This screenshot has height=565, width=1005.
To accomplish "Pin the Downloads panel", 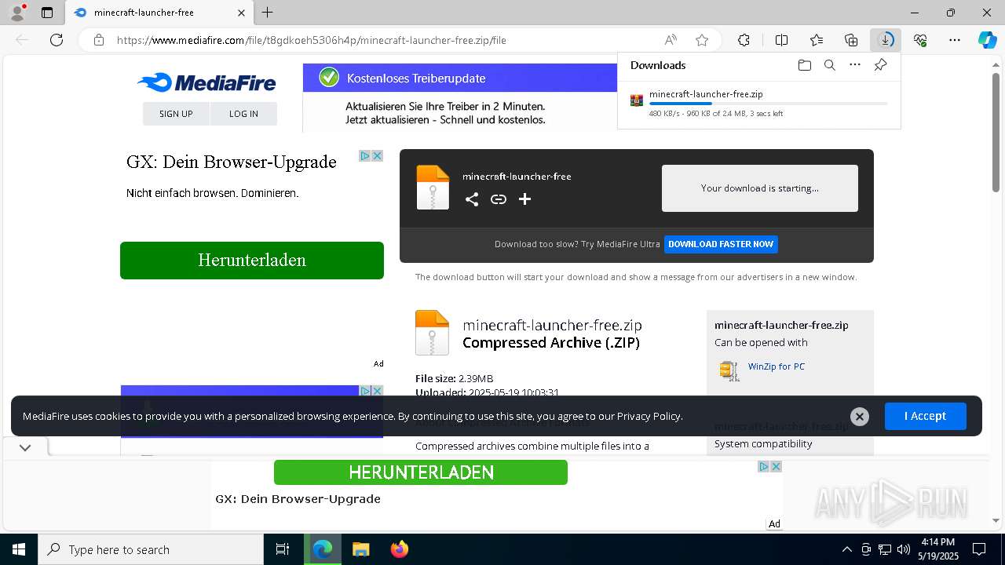I will [x=881, y=65].
